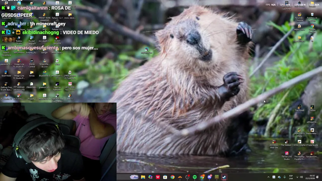Open the ESP LAA language switcher

tap(291, 177)
